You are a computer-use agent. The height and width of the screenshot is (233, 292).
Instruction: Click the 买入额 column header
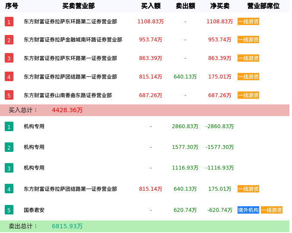pos(151,6)
